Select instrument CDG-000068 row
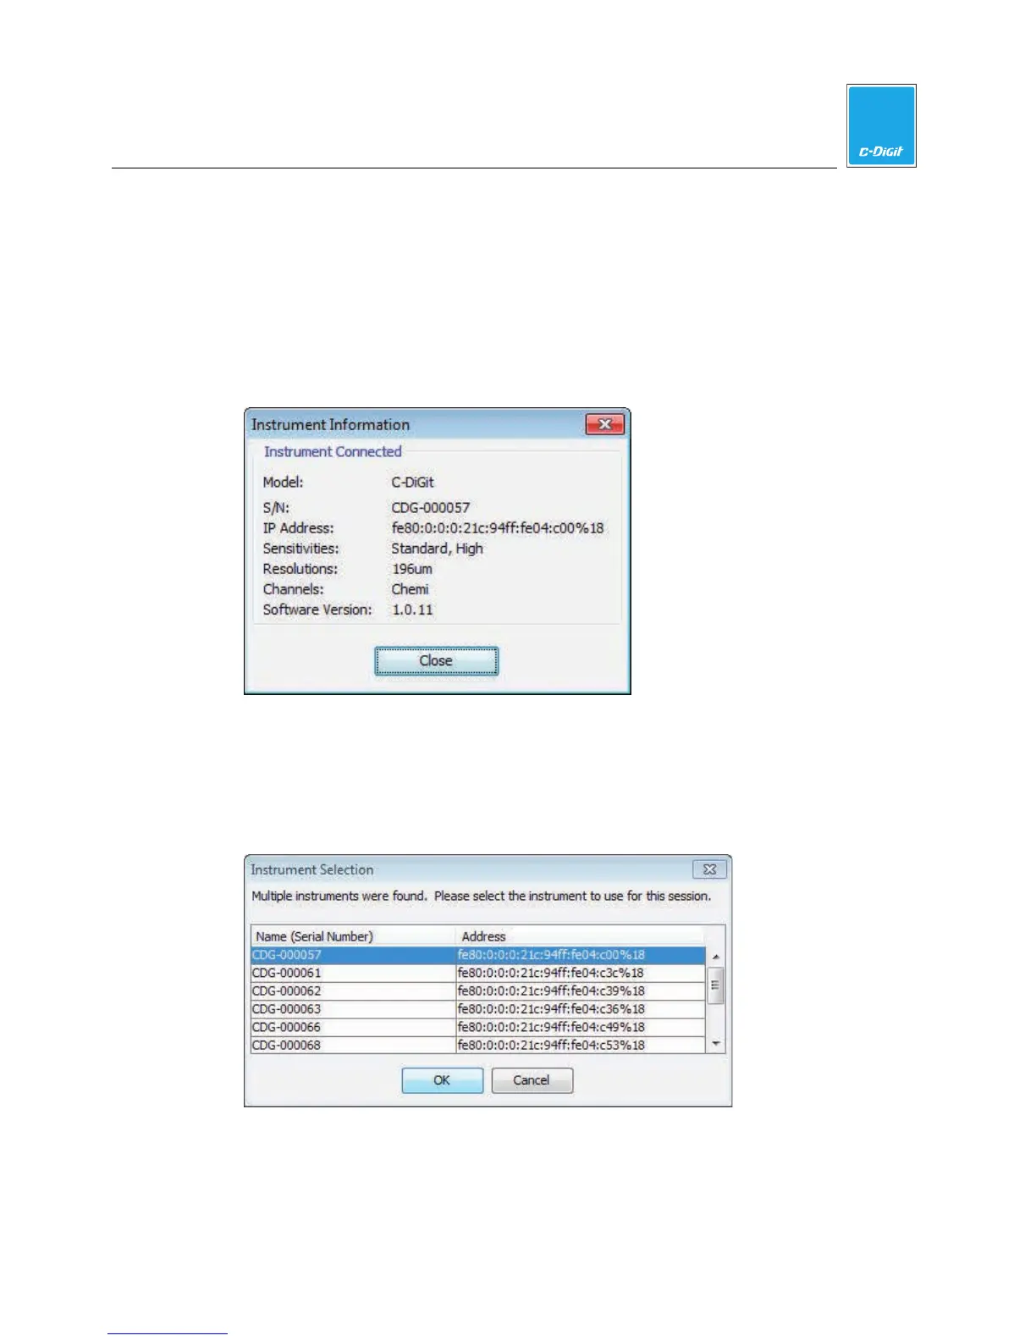 click(478, 1045)
